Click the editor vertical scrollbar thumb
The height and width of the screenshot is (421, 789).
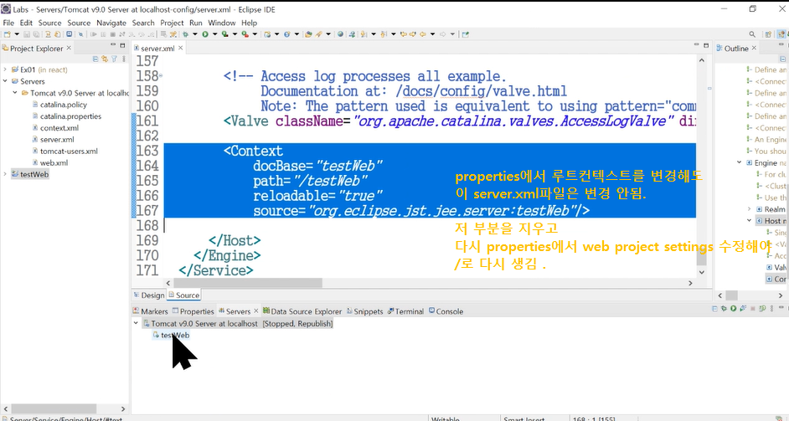[x=702, y=254]
